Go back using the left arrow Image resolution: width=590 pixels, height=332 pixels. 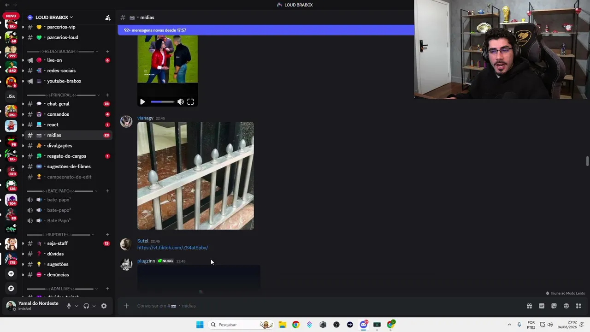[7, 5]
